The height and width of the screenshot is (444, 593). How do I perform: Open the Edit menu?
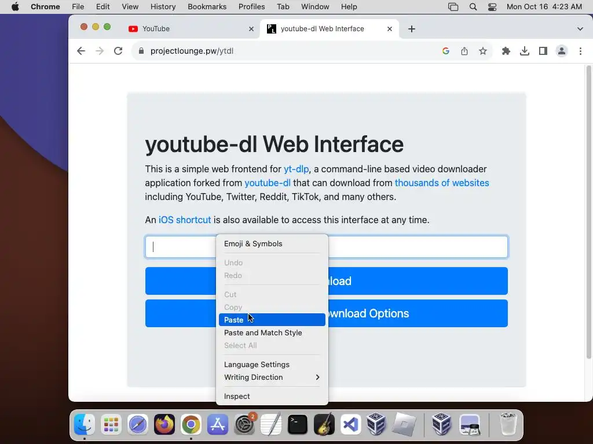click(103, 7)
